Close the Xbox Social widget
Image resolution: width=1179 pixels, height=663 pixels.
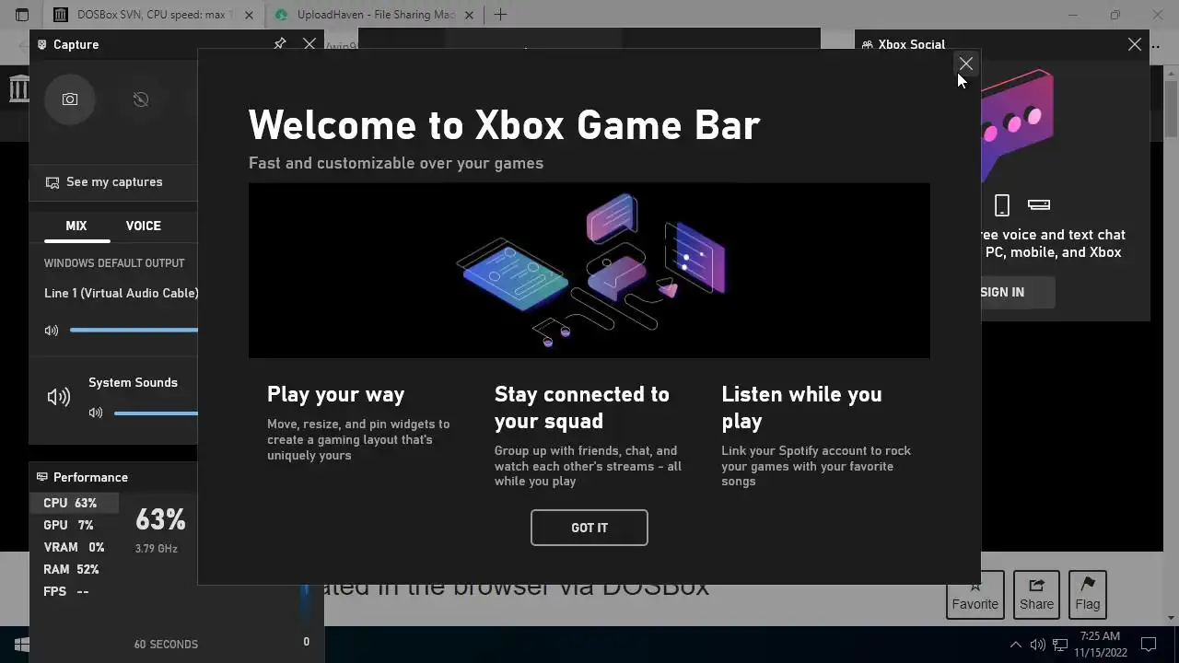(x=1135, y=44)
